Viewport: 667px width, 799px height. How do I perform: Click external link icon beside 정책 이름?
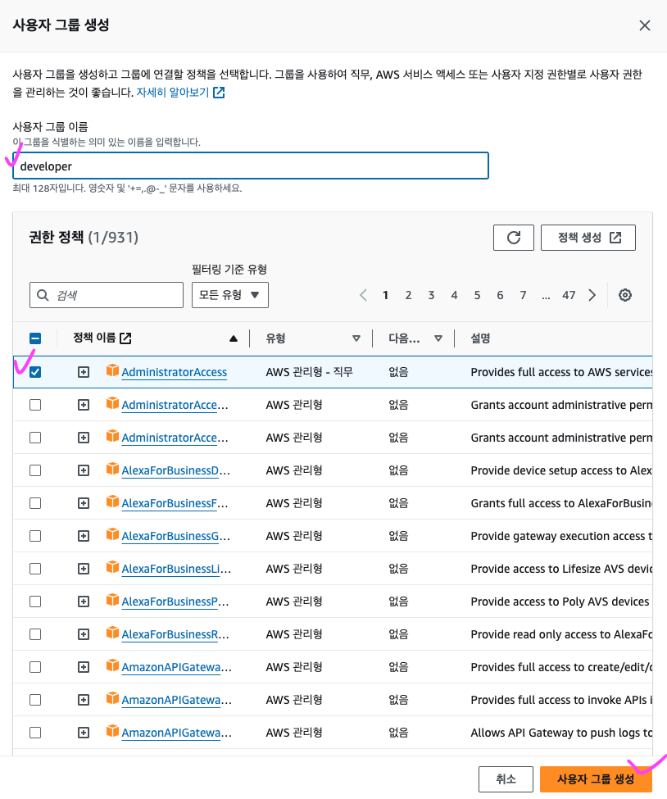click(x=125, y=338)
